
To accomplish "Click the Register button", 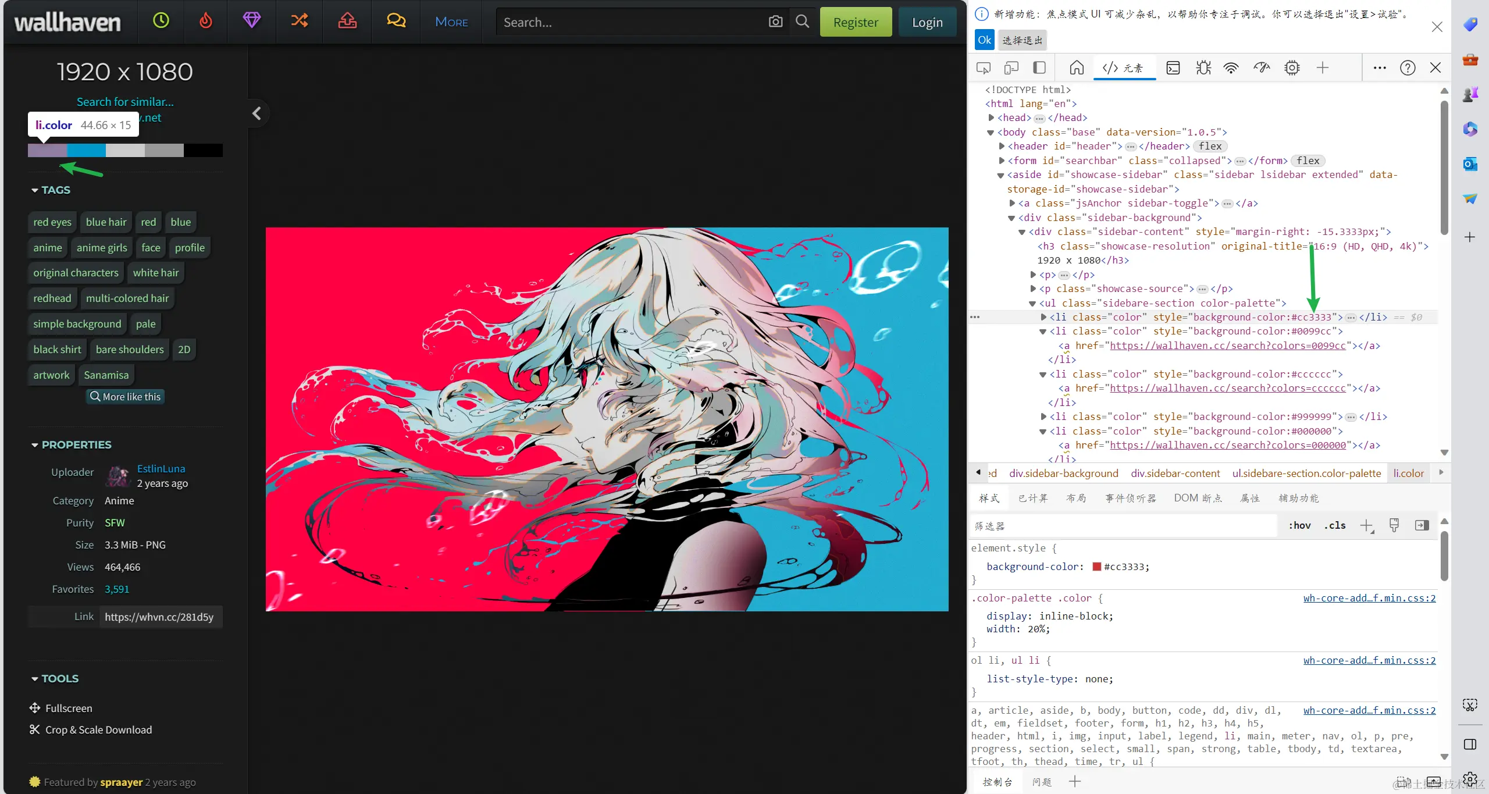I will click(x=855, y=22).
